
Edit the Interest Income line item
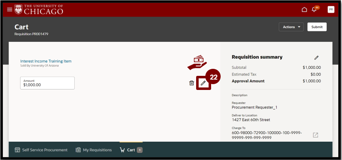[203, 83]
